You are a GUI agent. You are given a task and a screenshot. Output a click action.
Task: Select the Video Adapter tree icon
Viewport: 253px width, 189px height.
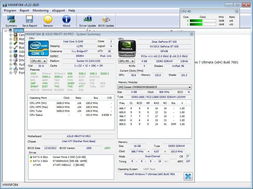coord(16,52)
